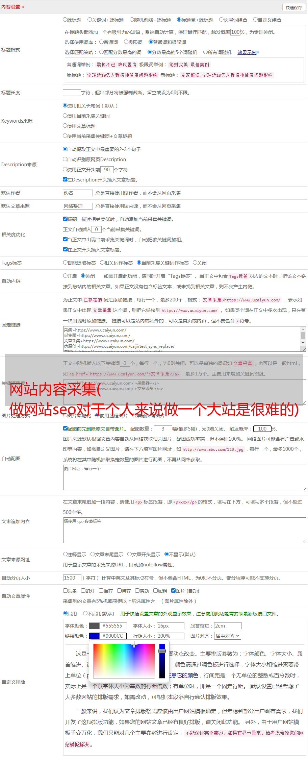Viewport: 308px width, 760px height.
Task: Select 自定义组合 title format
Action: pyautogui.click(x=256, y=20)
